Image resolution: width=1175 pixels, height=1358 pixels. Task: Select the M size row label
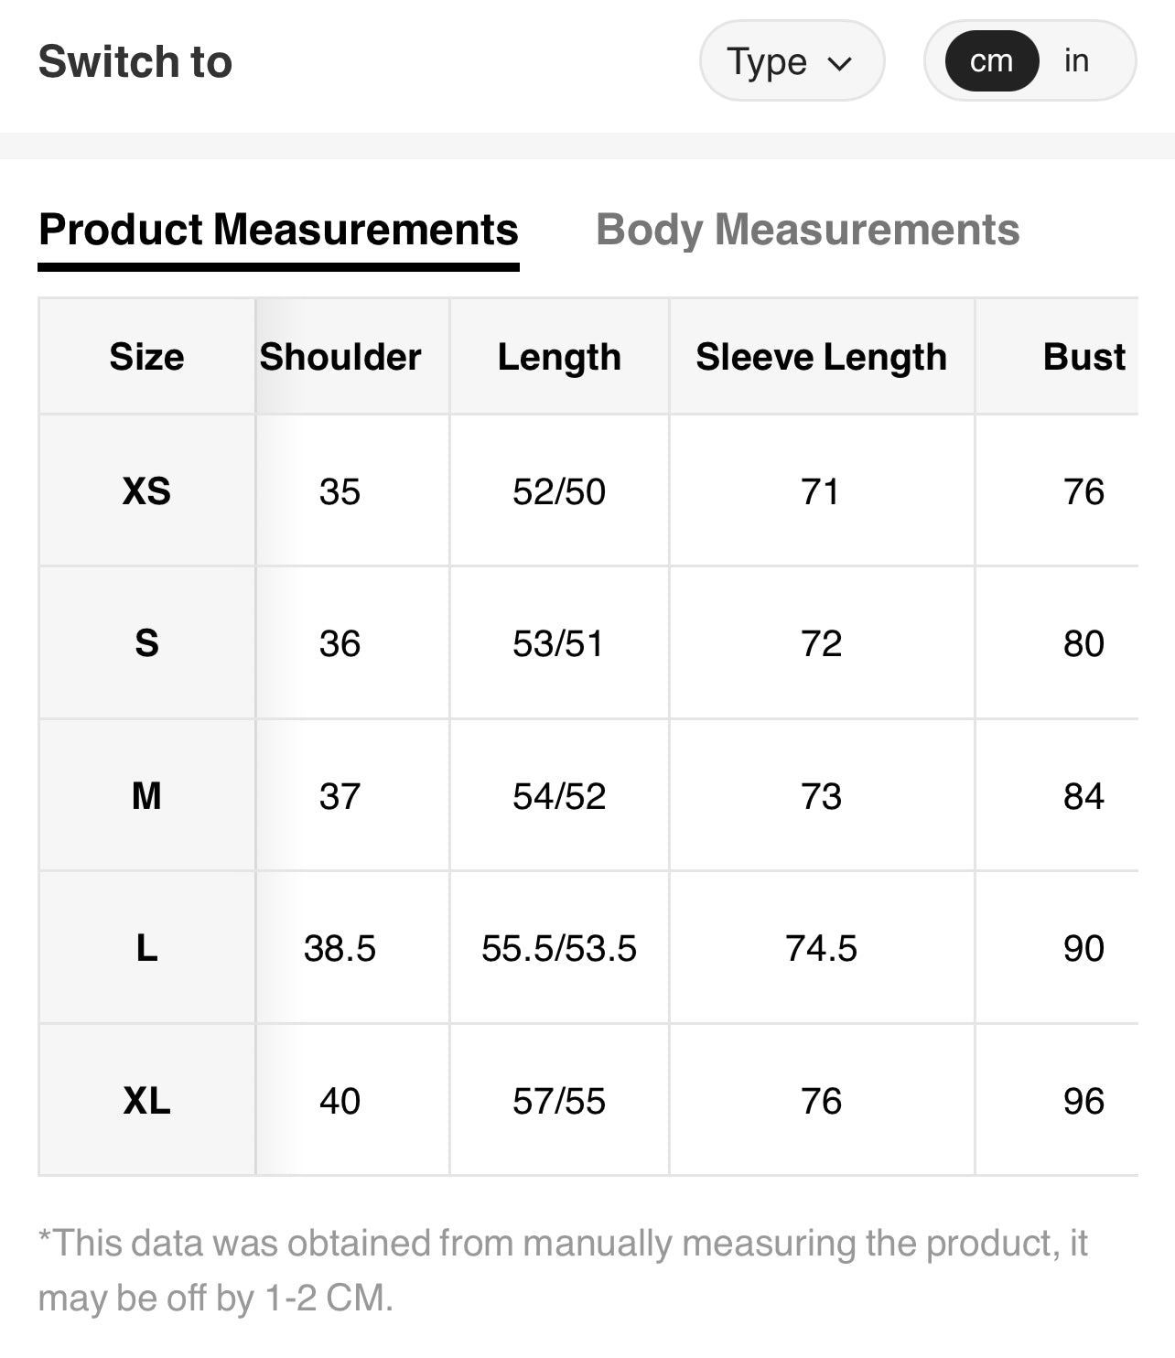coord(146,796)
